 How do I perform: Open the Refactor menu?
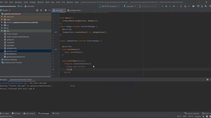pos(41,2)
